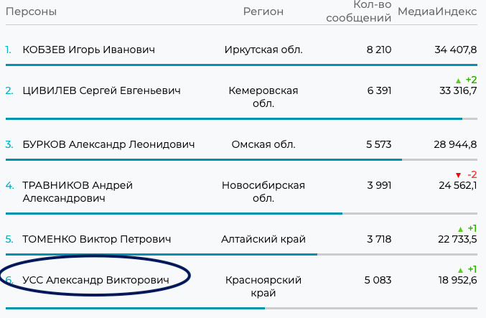Click the Красноярский край region cell
This screenshot has height=318, width=486.
click(263, 286)
